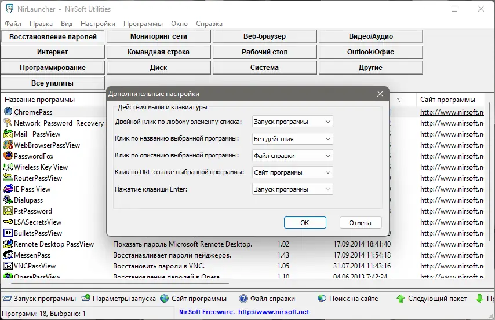Confirm settings with OK button
The image size is (495, 320).
(x=305, y=223)
